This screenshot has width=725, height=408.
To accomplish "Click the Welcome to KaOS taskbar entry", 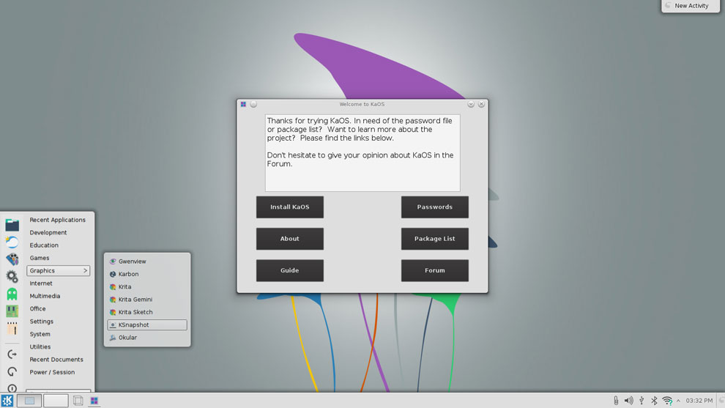I will (x=94, y=401).
